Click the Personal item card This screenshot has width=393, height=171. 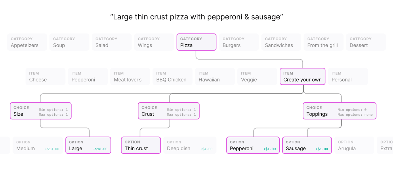tap(348, 77)
